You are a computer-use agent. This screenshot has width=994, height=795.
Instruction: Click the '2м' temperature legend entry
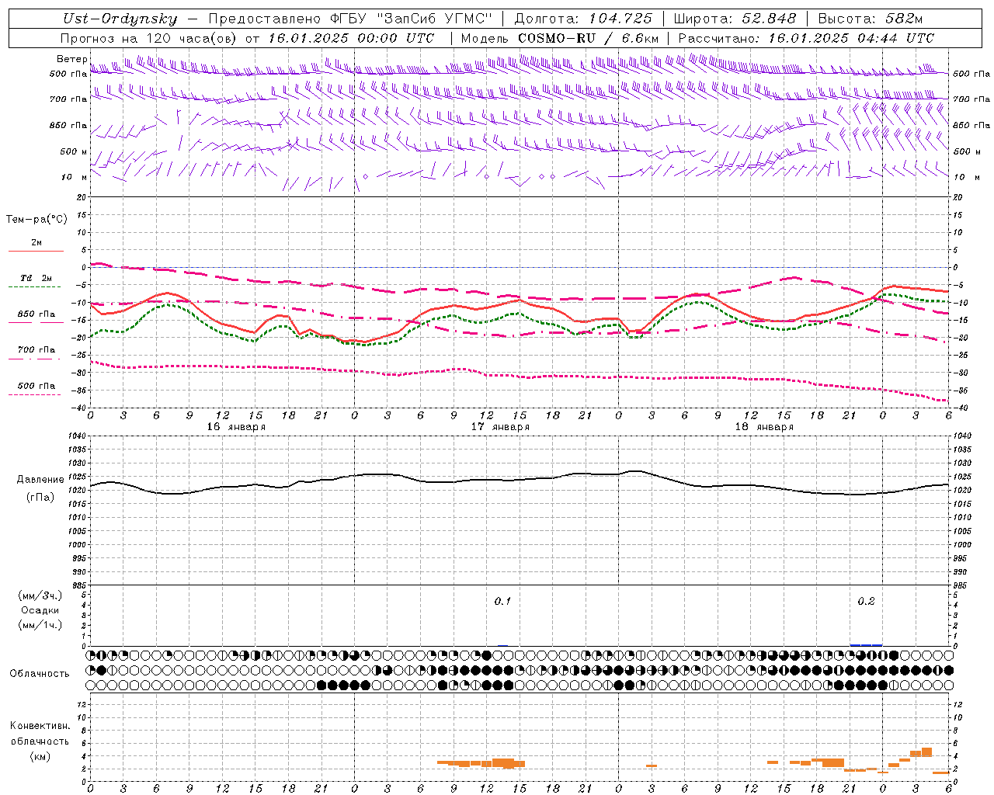point(36,243)
